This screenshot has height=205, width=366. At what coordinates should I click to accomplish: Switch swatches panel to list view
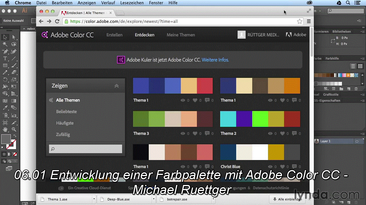coord(353,66)
